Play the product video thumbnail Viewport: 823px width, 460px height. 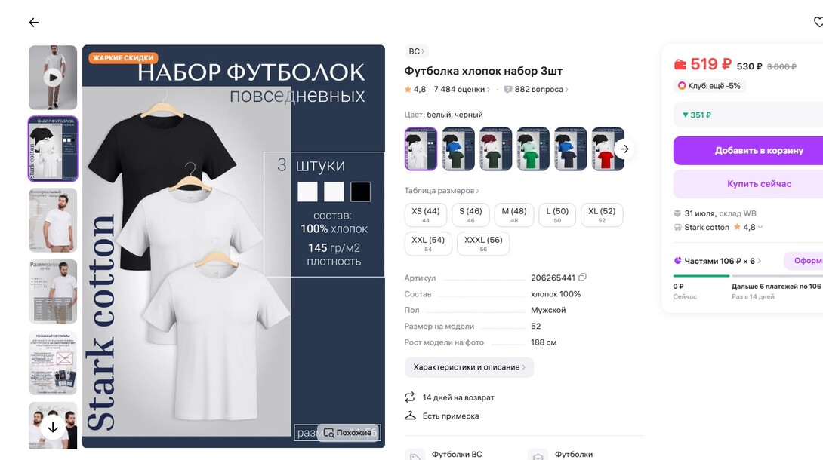point(53,77)
